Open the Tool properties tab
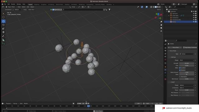 [x=165, y=44]
